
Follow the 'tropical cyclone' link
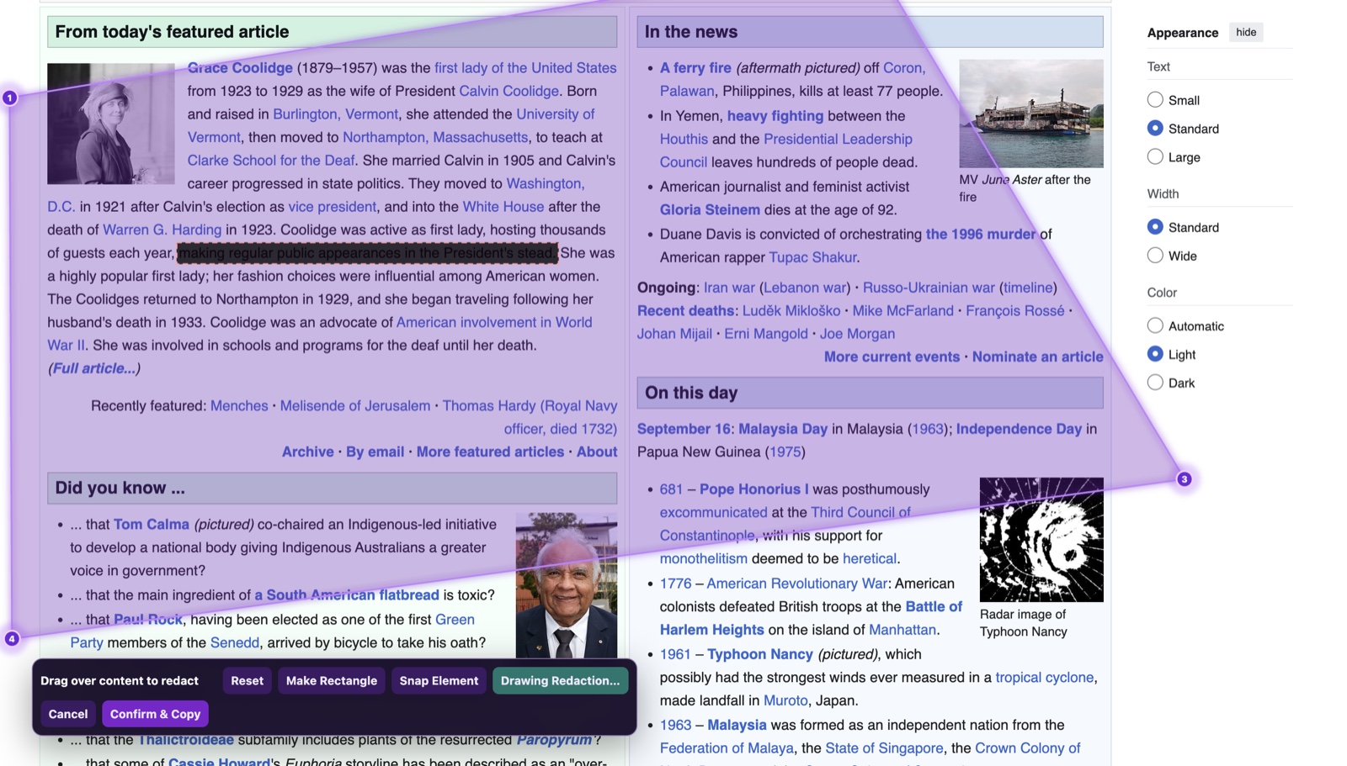(1044, 678)
